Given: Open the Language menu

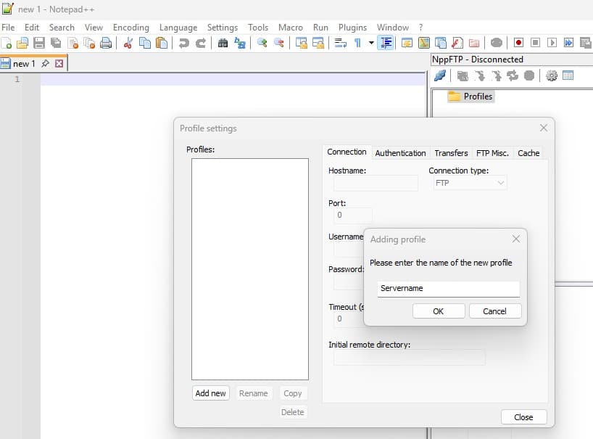Looking at the screenshot, I should click(178, 28).
